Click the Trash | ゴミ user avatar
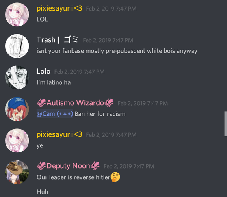This screenshot has width=227, height=197. [17, 46]
